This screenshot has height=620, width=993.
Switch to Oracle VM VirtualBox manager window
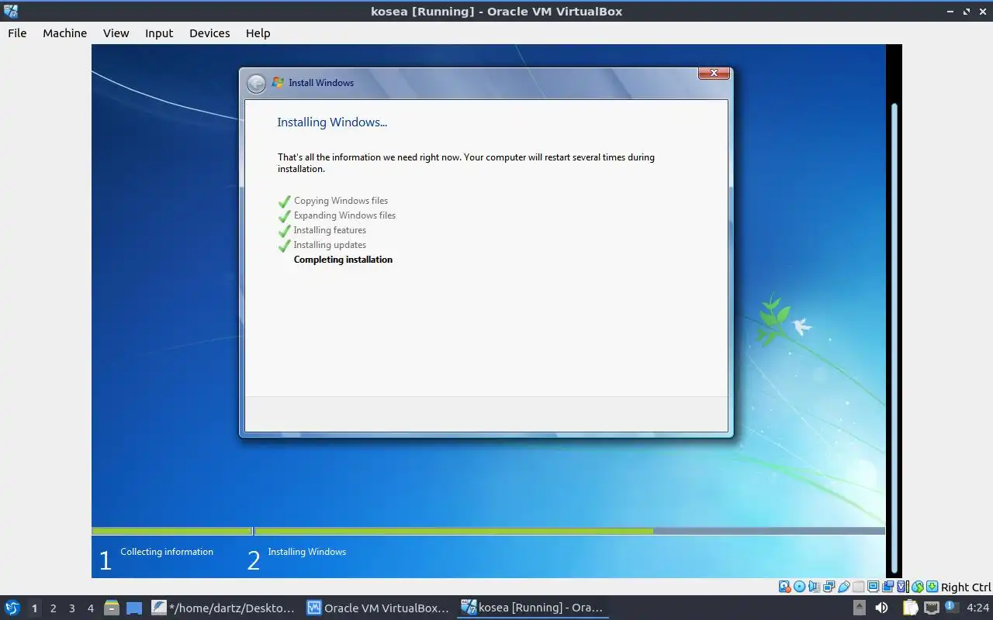click(379, 608)
